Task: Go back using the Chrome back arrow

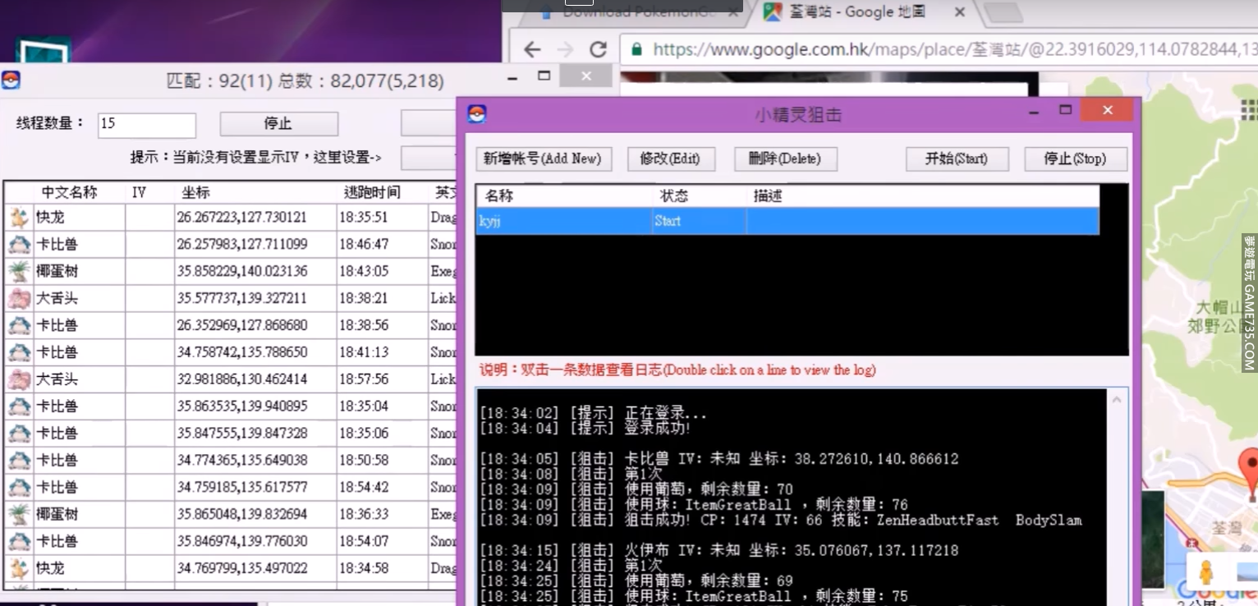Action: click(x=532, y=49)
